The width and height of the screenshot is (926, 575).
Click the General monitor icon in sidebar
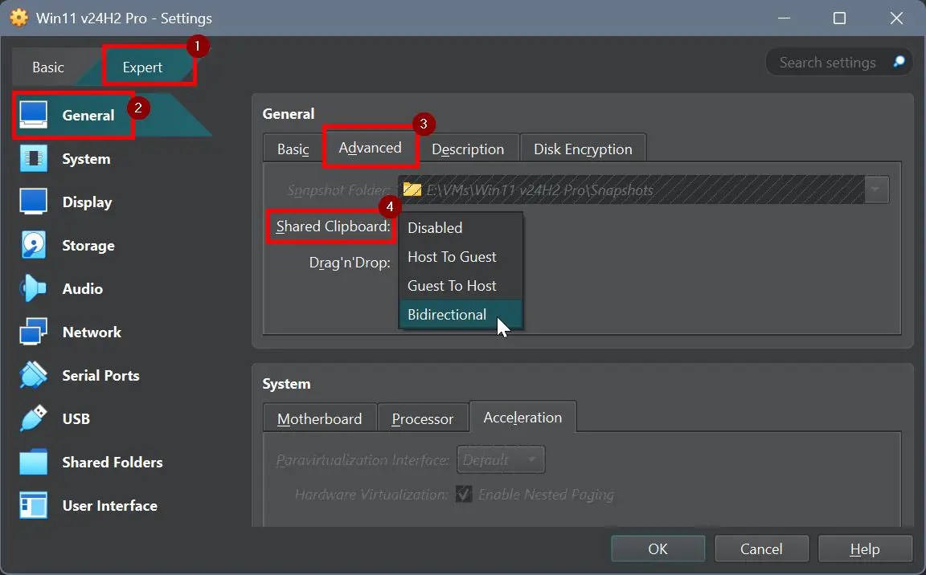pyautogui.click(x=33, y=114)
